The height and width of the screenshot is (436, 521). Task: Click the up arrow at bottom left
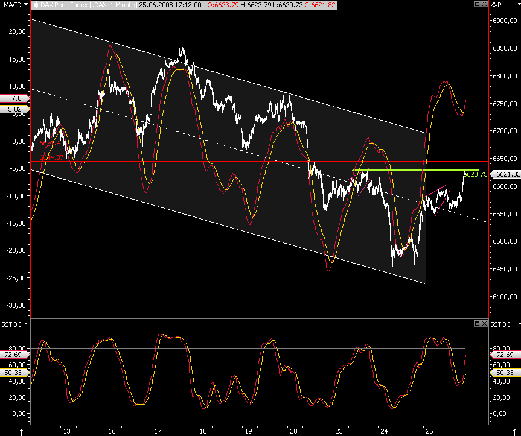pyautogui.click(x=22, y=432)
